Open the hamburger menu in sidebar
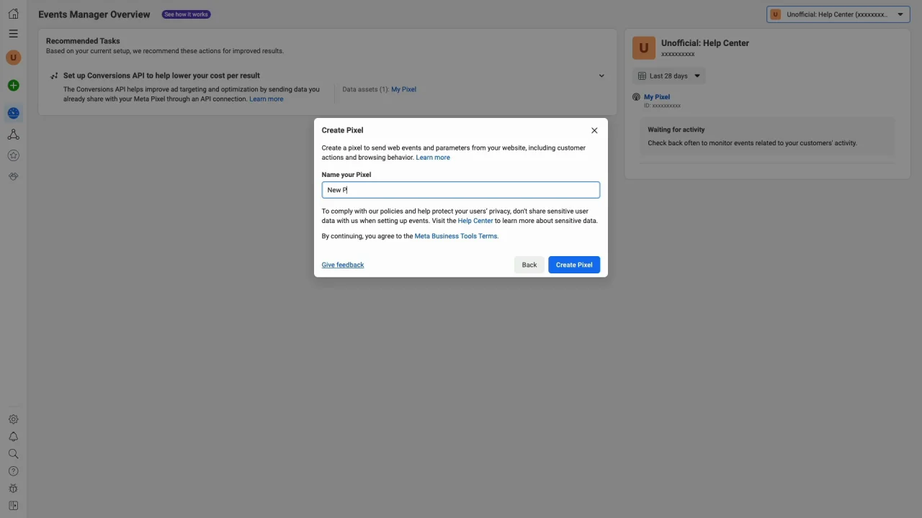This screenshot has width=922, height=518. [x=13, y=33]
